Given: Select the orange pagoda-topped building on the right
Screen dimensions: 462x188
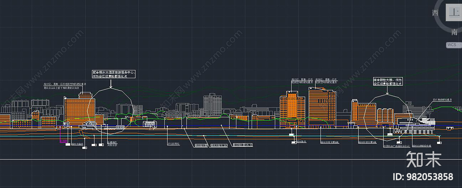Looking at the screenshot, I should point(292,109).
